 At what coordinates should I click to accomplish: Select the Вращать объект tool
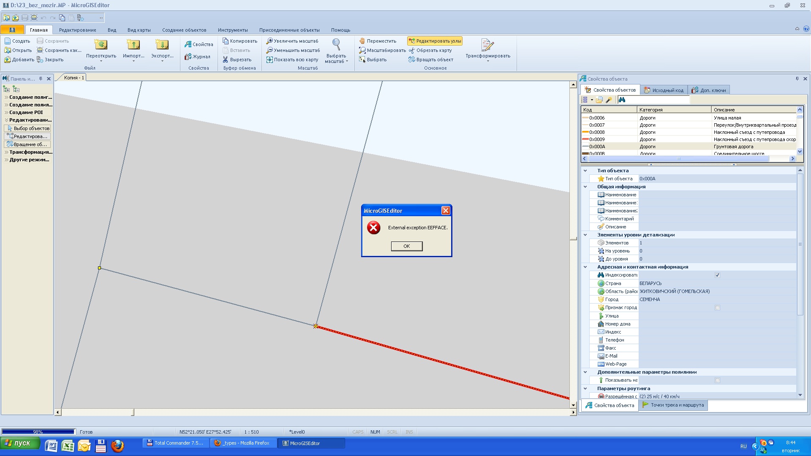430,60
